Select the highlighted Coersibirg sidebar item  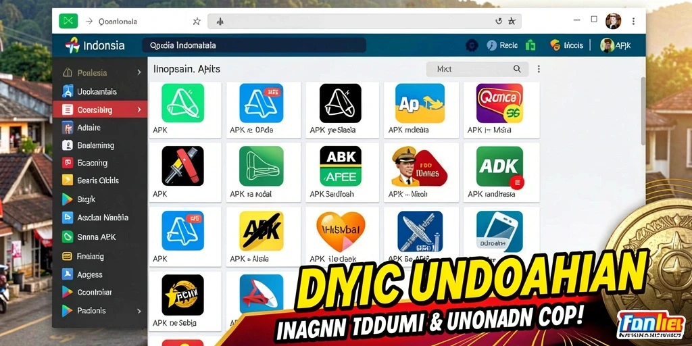tap(100, 109)
